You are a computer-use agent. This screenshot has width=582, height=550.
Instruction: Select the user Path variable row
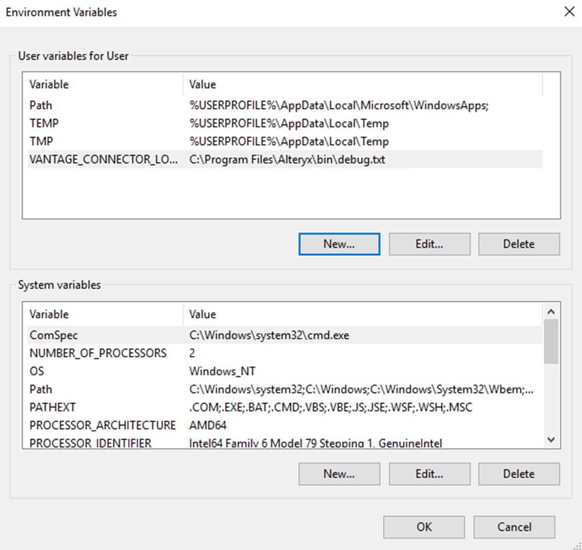285,105
